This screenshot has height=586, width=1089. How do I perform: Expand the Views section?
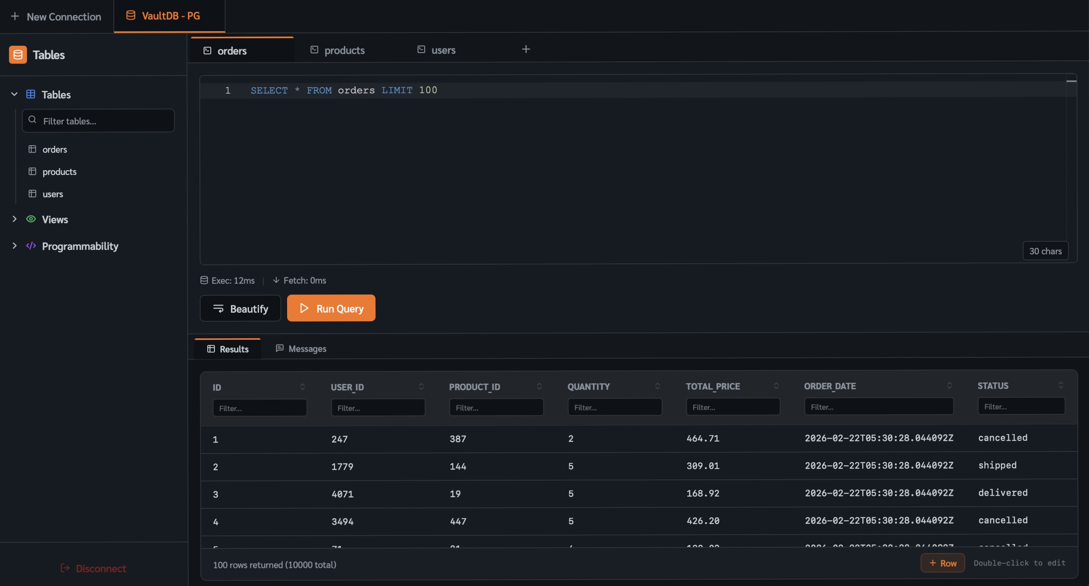pyautogui.click(x=14, y=219)
